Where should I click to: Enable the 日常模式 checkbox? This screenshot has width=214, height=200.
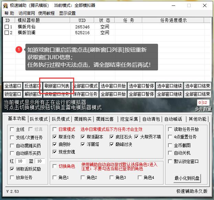55,130
